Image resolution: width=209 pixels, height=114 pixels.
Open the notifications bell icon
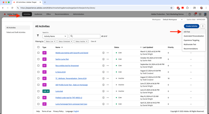[x=195, y=14]
